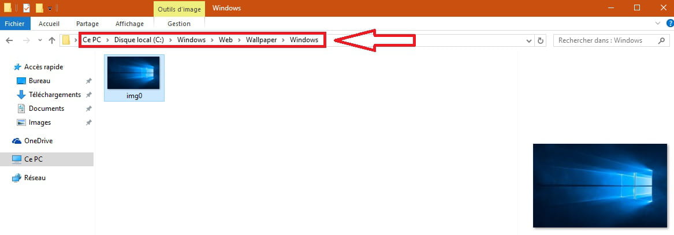This screenshot has width=674, height=235.
Task: Click Ce PC in the address breadcrumb
Action: point(92,40)
